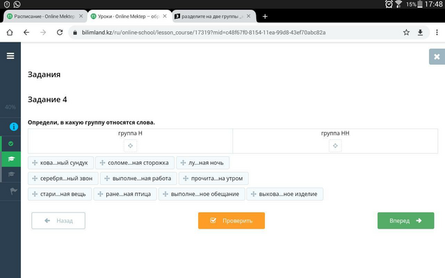Open the active graduation cap lesson step
The width and height of the screenshot is (445, 278).
pyautogui.click(x=11, y=159)
